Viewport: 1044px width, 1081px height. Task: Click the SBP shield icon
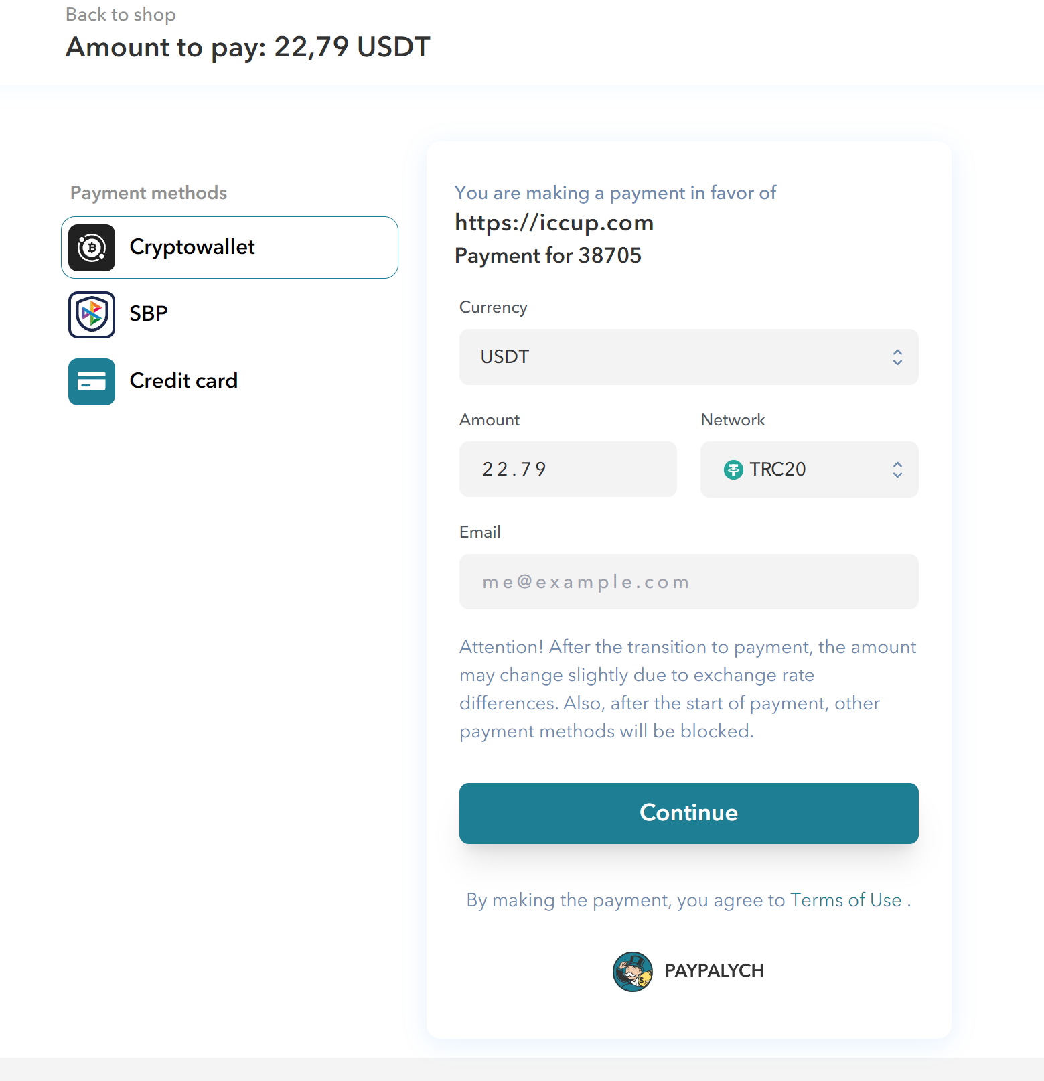[x=92, y=315]
